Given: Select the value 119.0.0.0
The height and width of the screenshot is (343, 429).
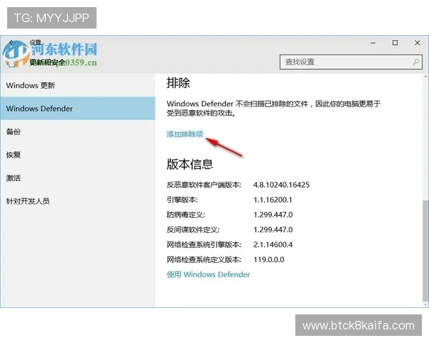Looking at the screenshot, I should 269,259.
